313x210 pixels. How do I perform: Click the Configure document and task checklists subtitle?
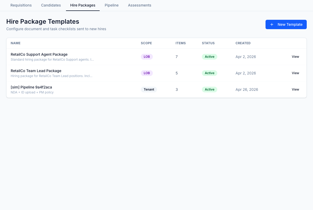tap(56, 29)
